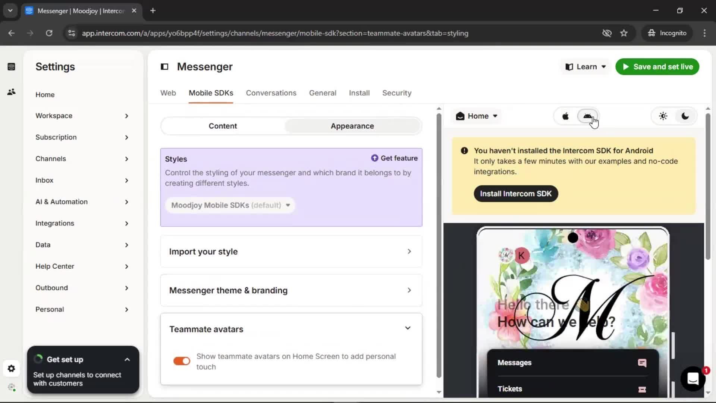This screenshot has width=716, height=403.
Task: Expand Subscription settings section
Action: 82,137
